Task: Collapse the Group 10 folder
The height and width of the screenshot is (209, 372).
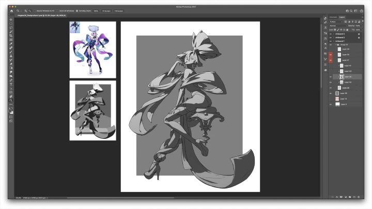Action: 335,44
